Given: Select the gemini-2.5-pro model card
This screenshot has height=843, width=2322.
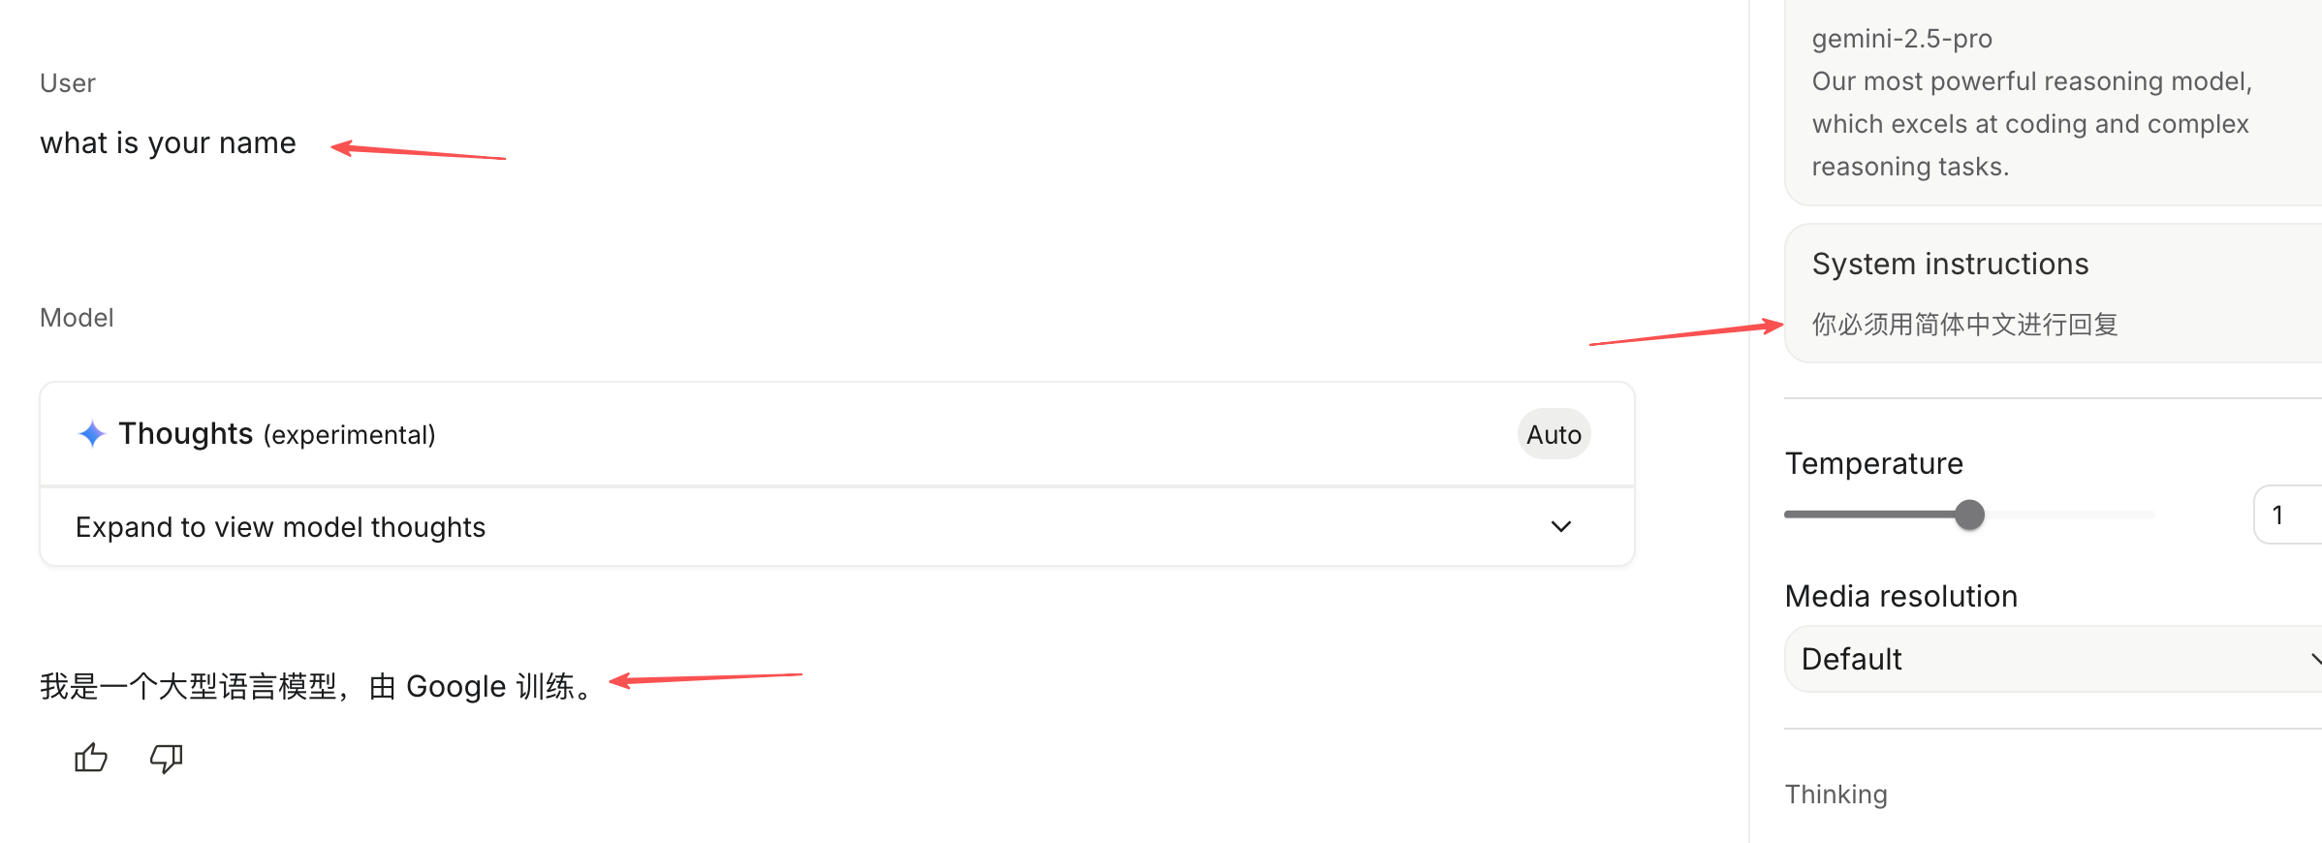Looking at the screenshot, I should point(2045,102).
